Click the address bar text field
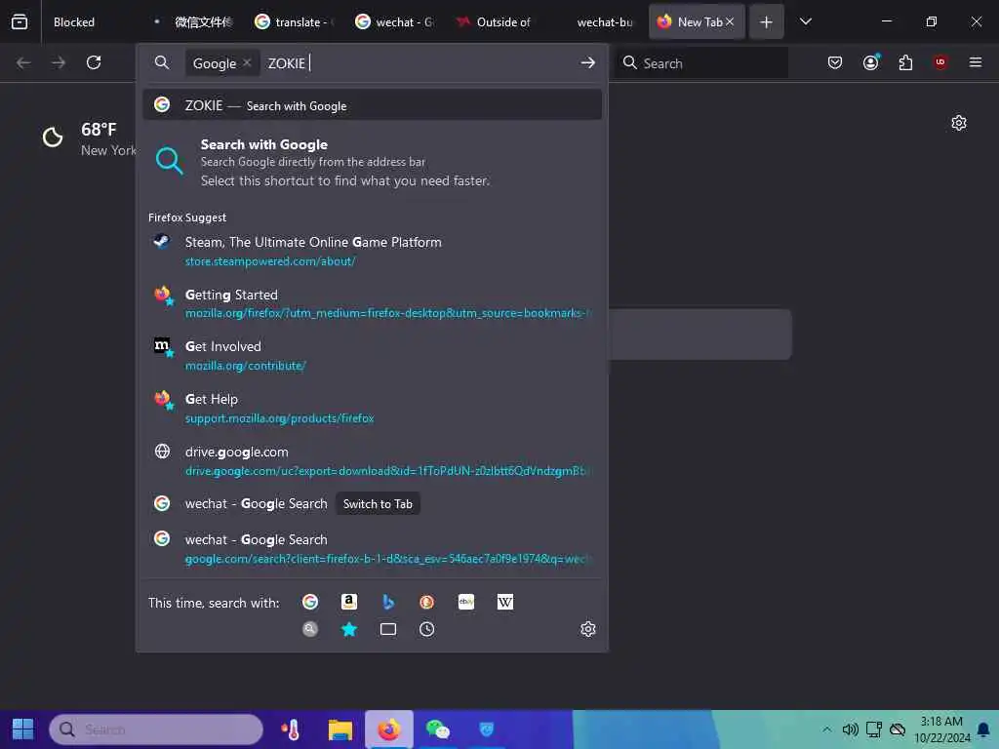 (x=420, y=63)
